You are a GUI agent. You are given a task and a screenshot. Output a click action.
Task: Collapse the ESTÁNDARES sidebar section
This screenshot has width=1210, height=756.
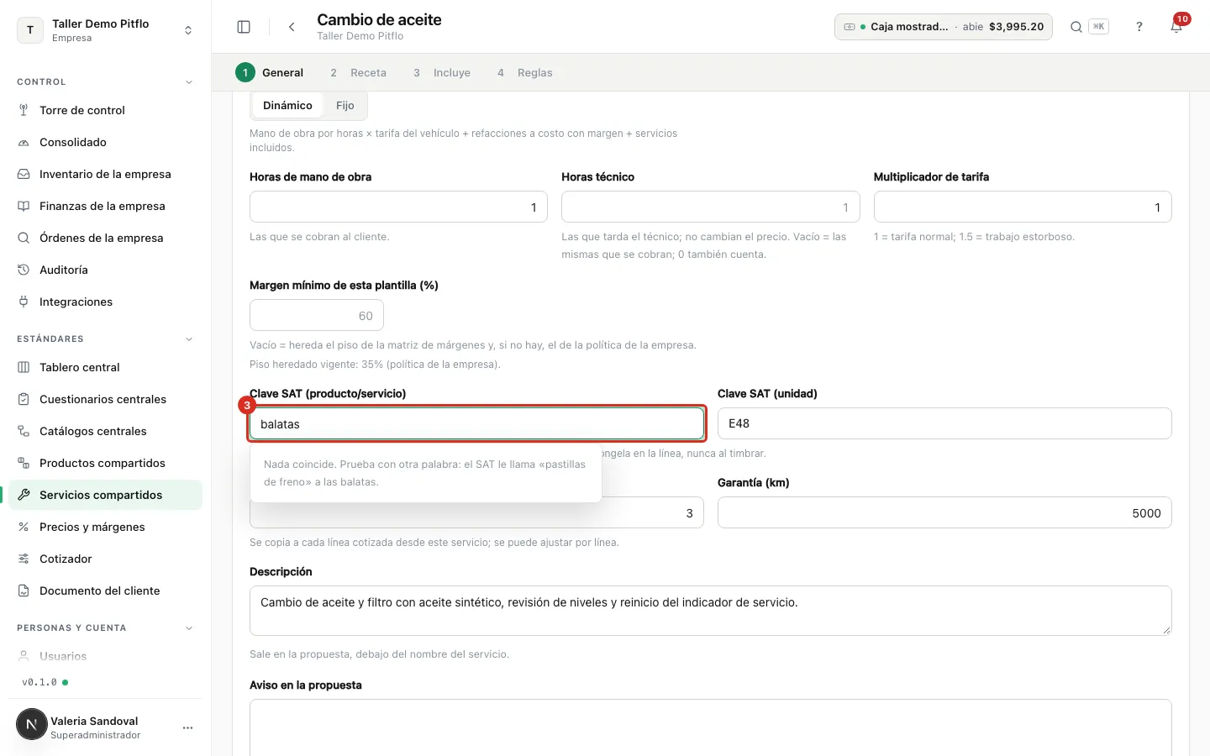[189, 339]
